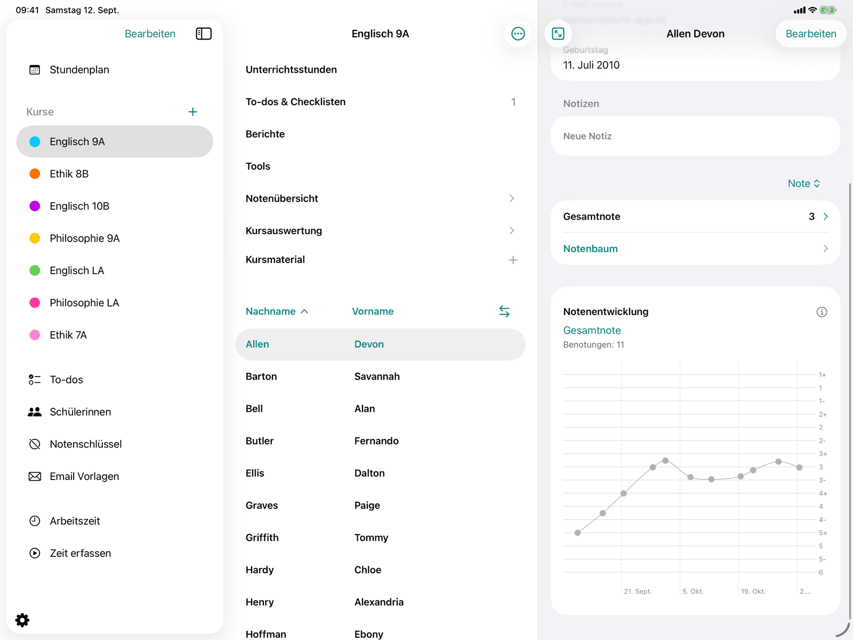853x640 pixels.
Task: Open Unterrichtsstunden section
Action: point(380,70)
